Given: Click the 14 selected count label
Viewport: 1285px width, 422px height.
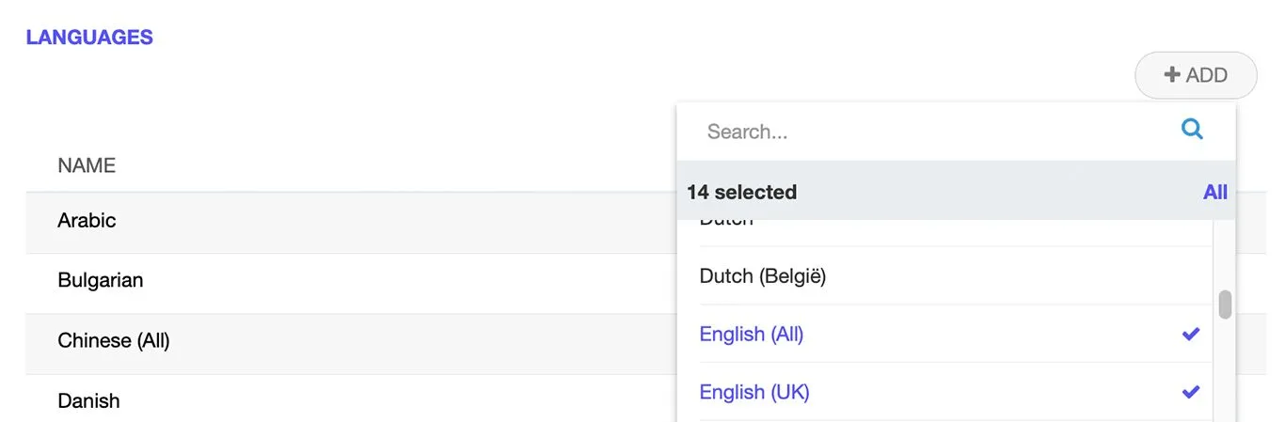Looking at the screenshot, I should 741,192.
